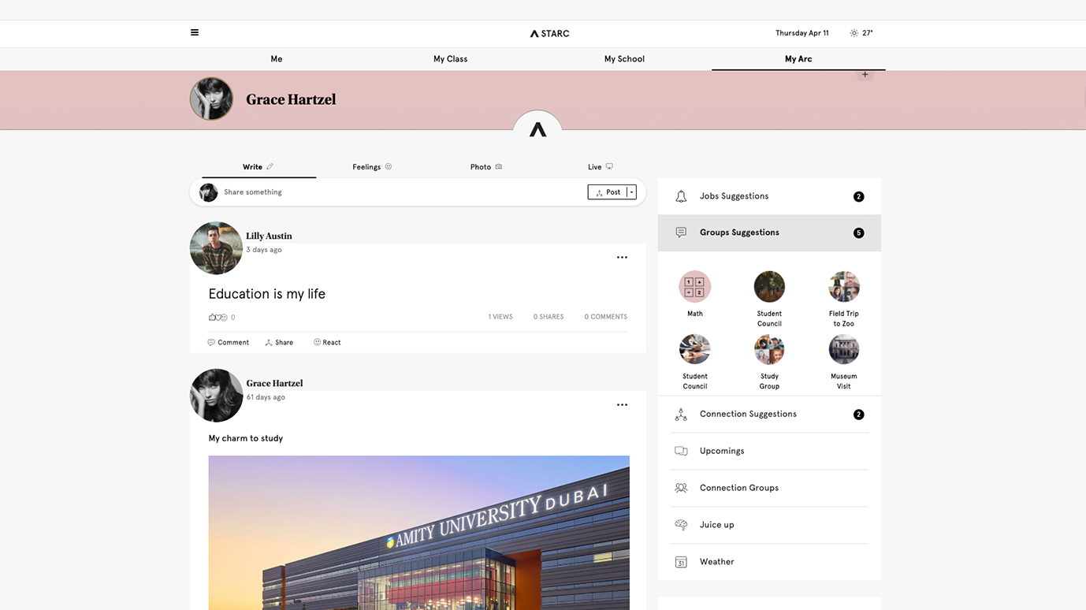Image resolution: width=1086 pixels, height=610 pixels.
Task: Select the My Arc tab
Action: point(798,59)
